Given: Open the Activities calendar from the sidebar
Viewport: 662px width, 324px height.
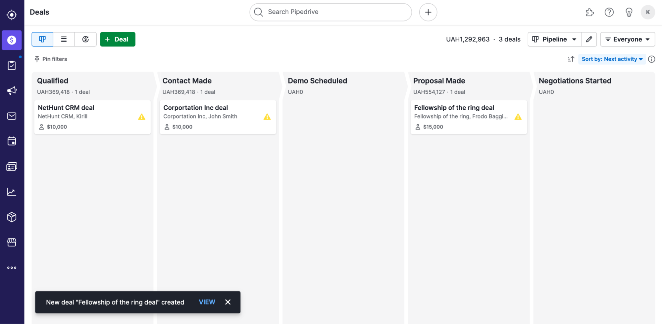Looking at the screenshot, I should (12, 141).
